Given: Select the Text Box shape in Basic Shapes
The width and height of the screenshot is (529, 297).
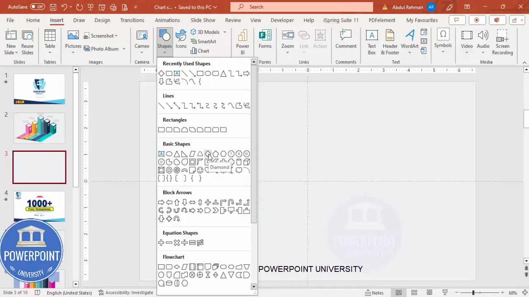Looking at the screenshot, I should tap(161, 154).
